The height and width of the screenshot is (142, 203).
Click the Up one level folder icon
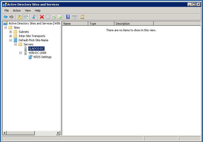(x=20, y=17)
